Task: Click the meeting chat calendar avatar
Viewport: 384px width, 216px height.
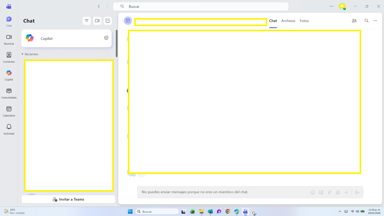Action: [128, 21]
